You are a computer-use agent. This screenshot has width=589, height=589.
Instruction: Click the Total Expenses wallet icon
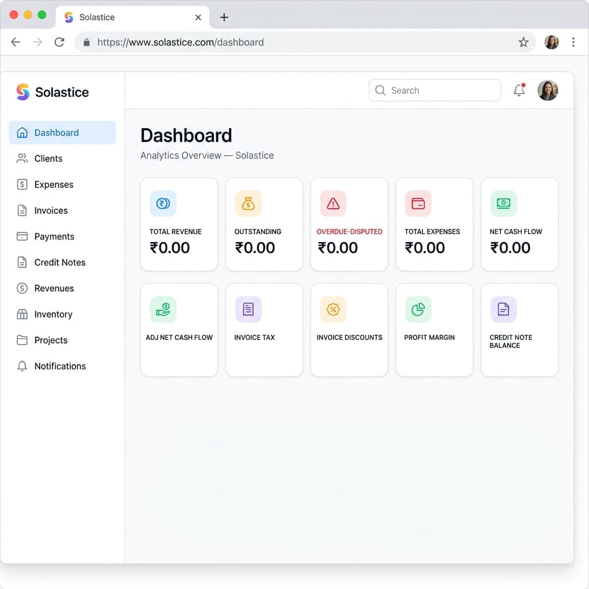[418, 203]
